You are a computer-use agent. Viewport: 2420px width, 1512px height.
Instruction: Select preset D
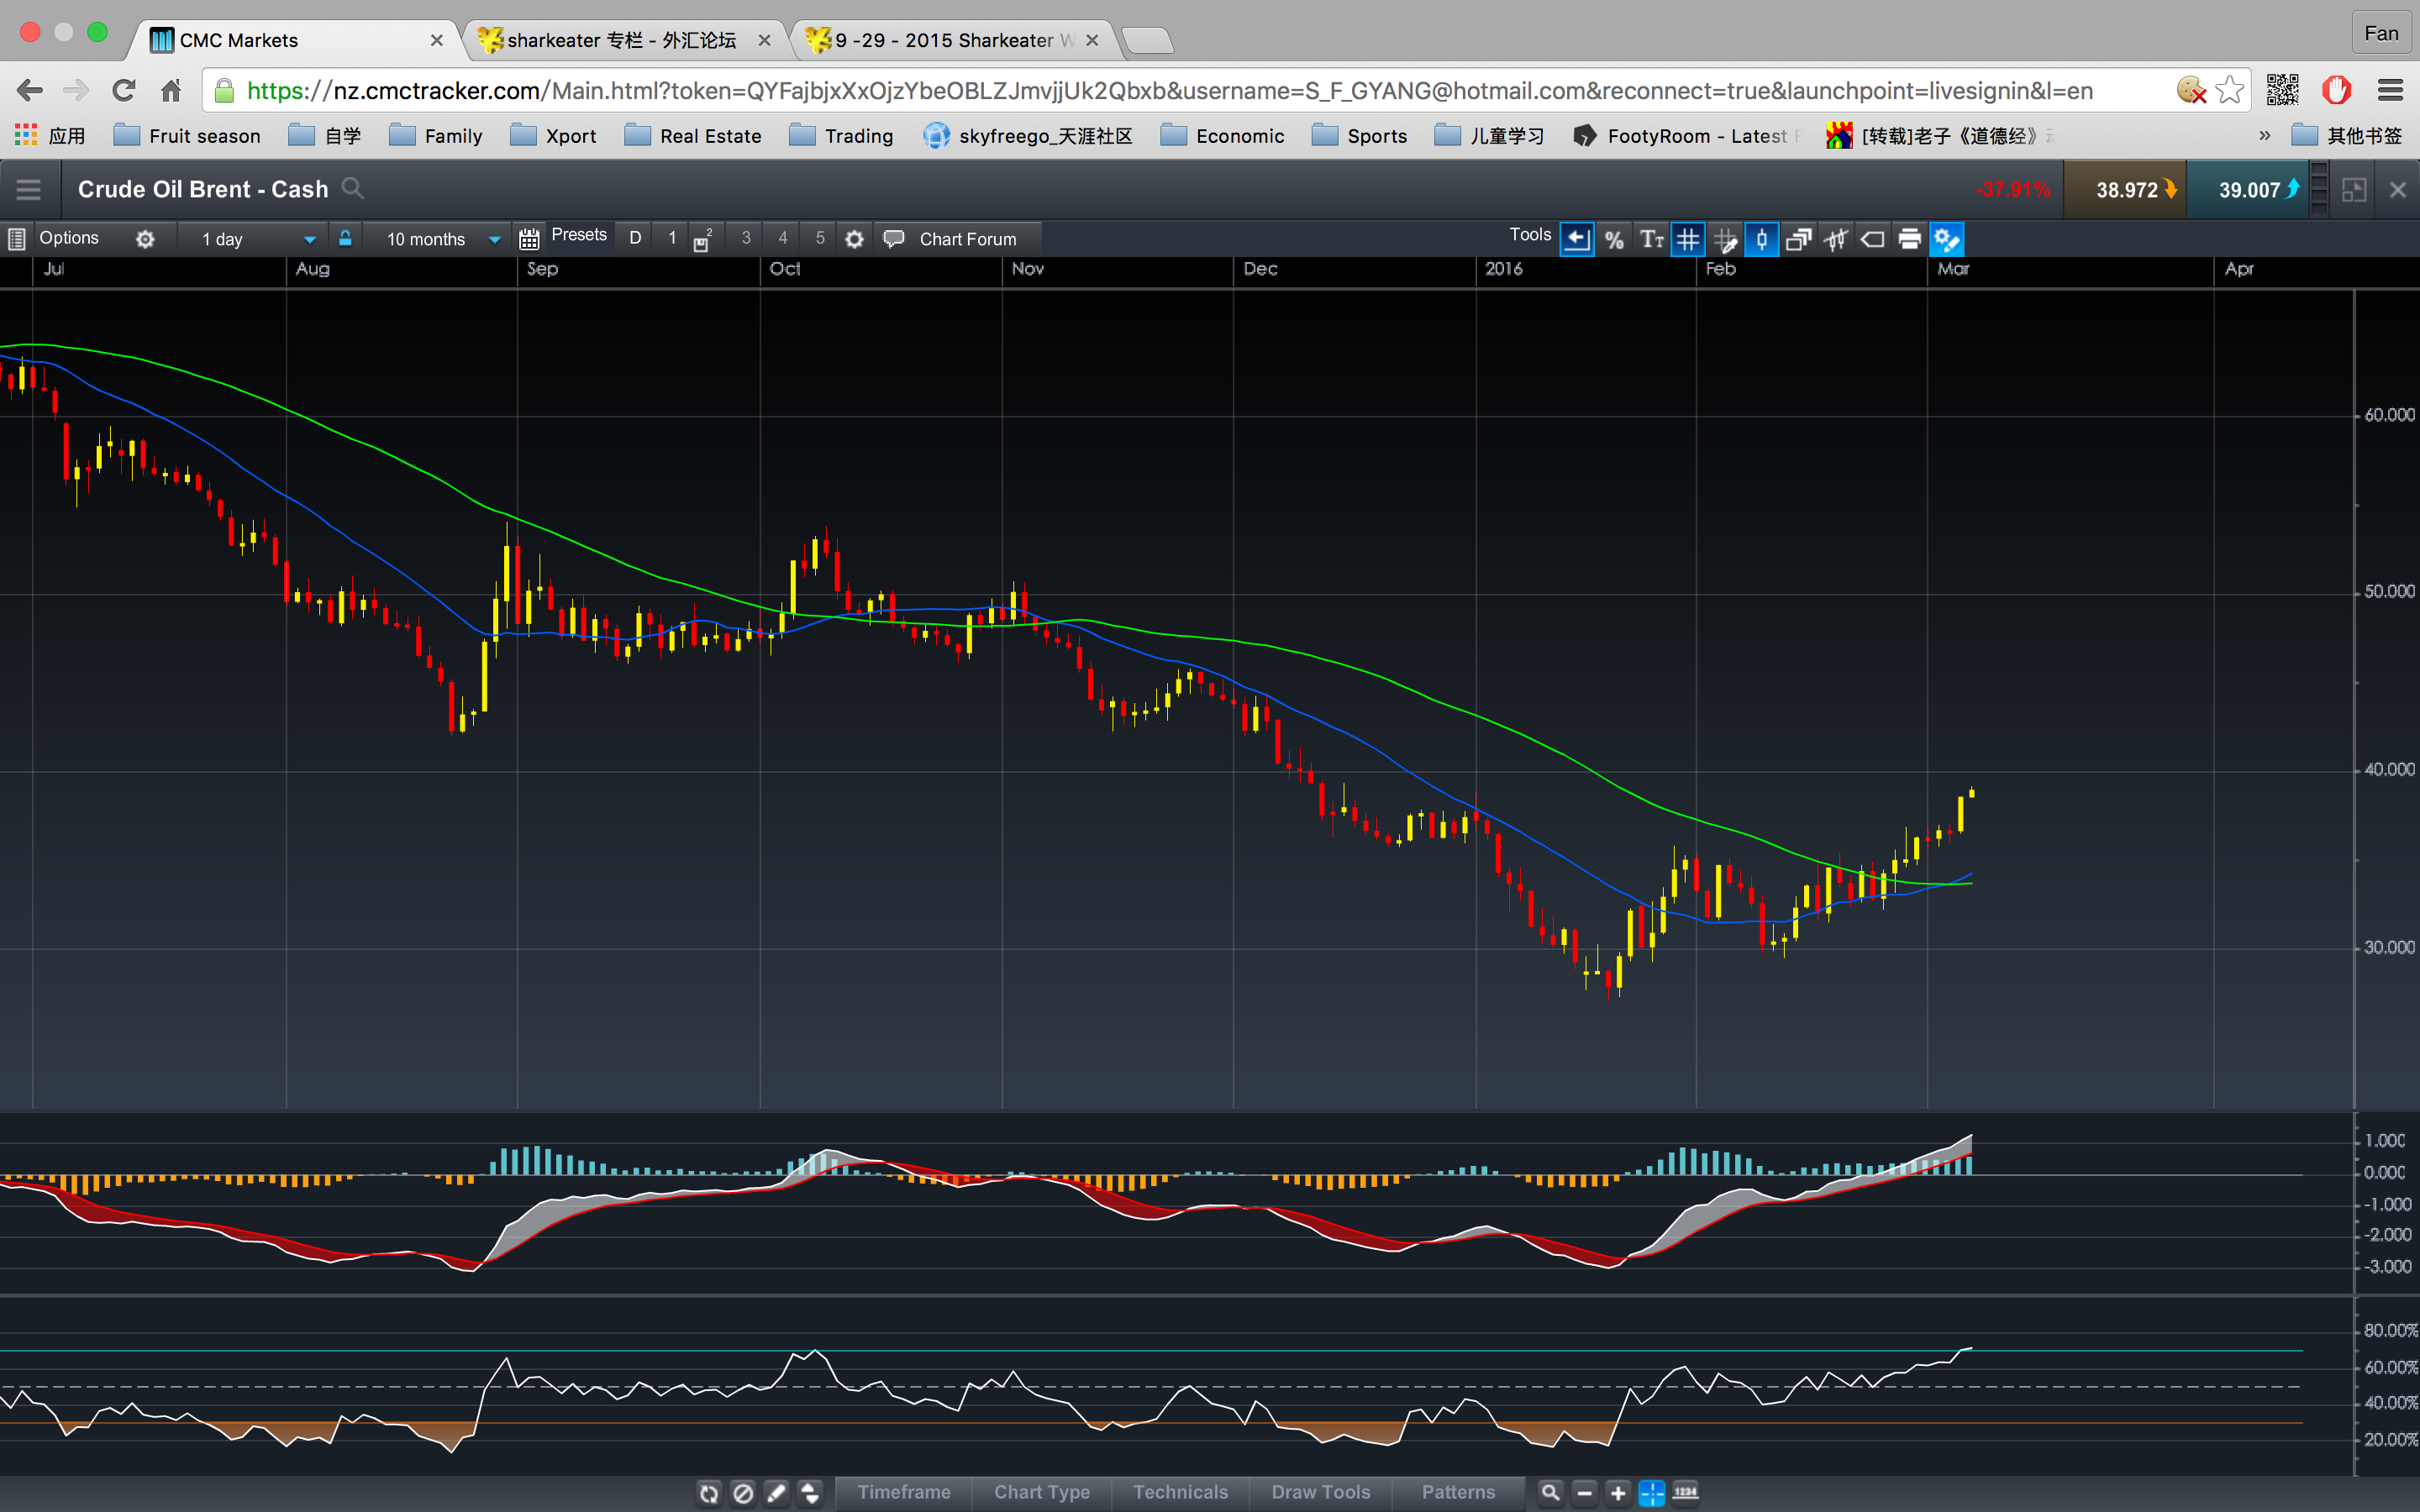point(635,238)
